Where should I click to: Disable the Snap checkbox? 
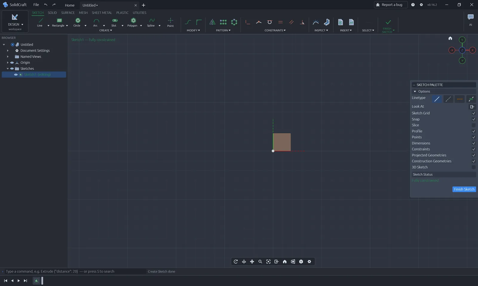[x=474, y=119]
